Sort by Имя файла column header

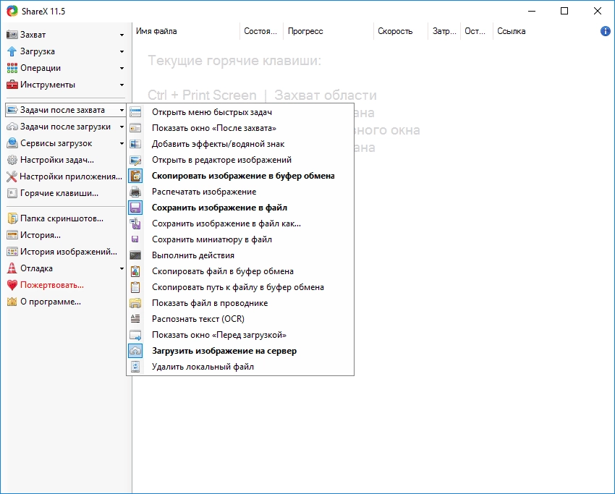[x=186, y=31]
